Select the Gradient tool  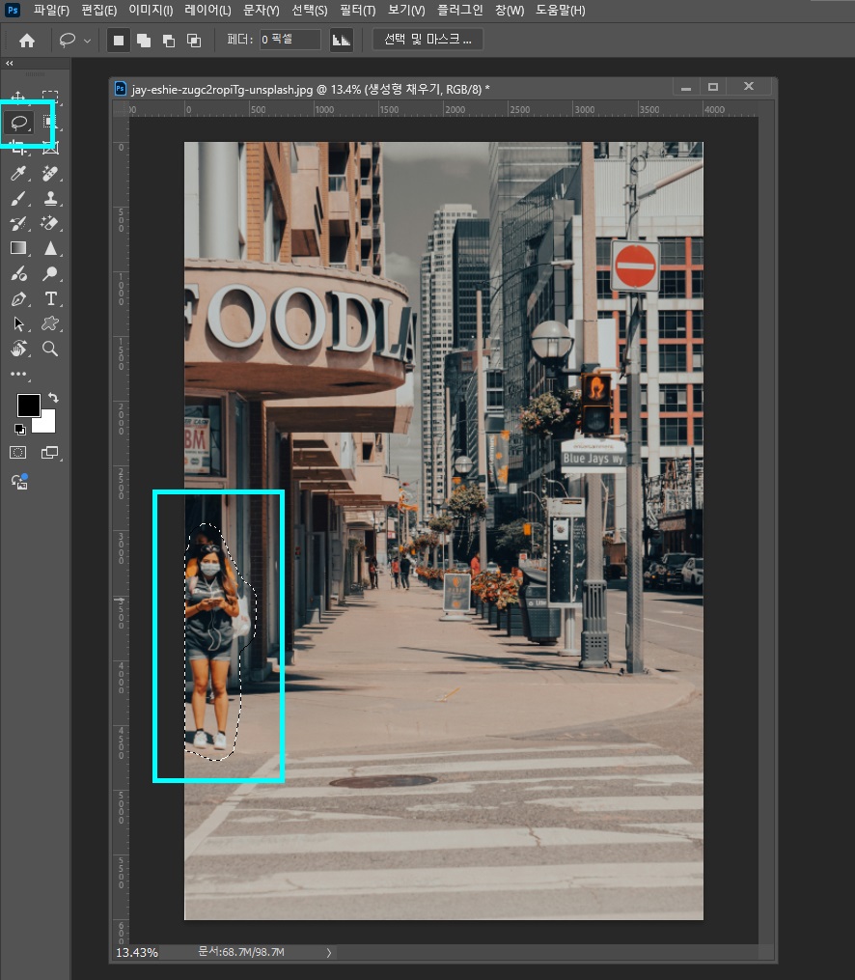tap(18, 248)
